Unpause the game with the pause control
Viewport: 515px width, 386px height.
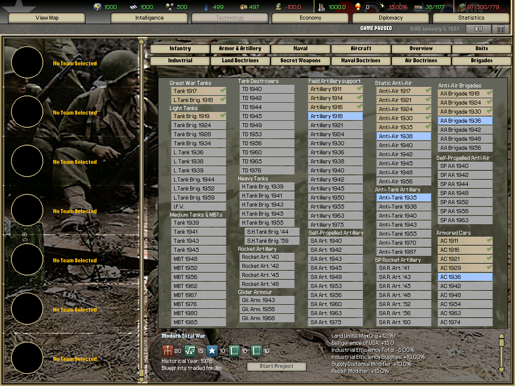pos(478,29)
